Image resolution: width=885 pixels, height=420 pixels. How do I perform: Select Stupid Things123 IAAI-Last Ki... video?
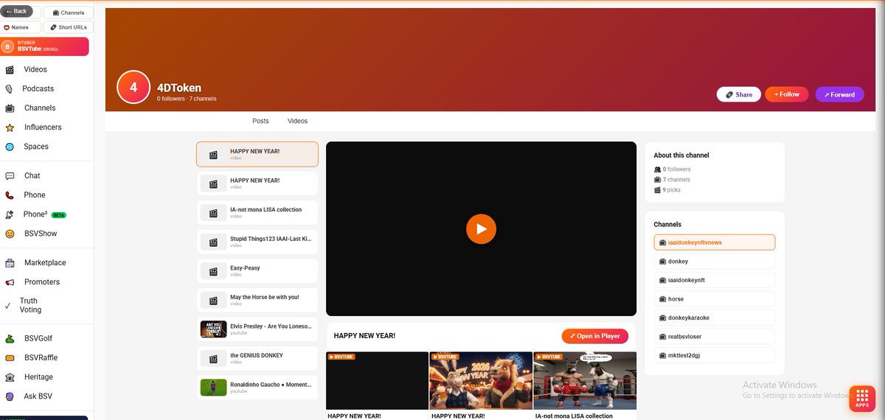coord(257,242)
